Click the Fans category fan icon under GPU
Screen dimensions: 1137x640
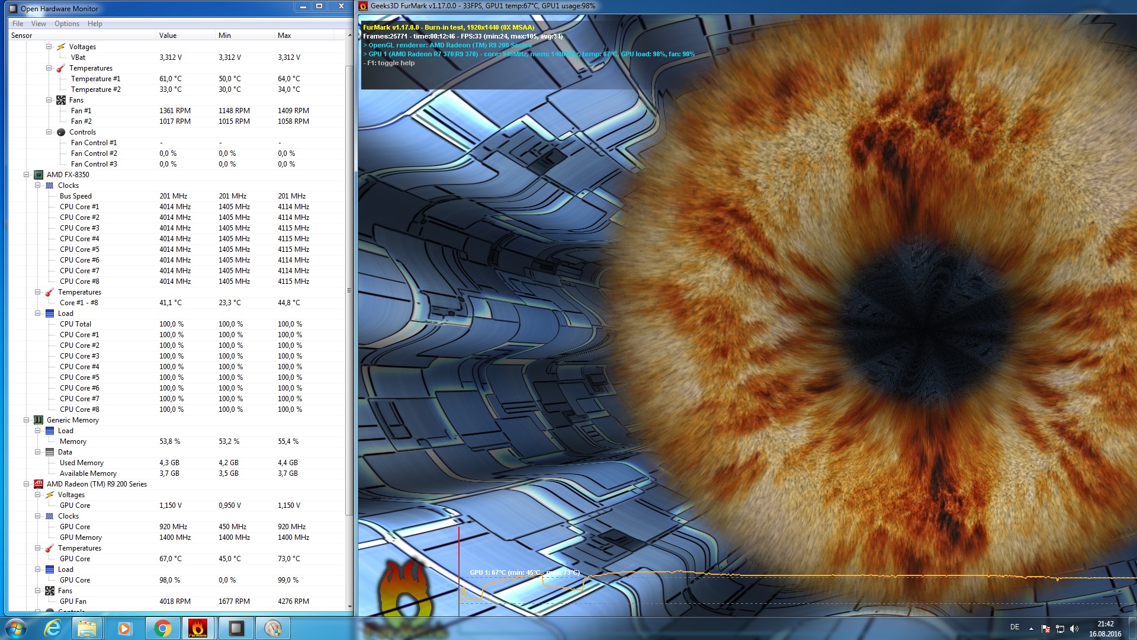pos(50,591)
